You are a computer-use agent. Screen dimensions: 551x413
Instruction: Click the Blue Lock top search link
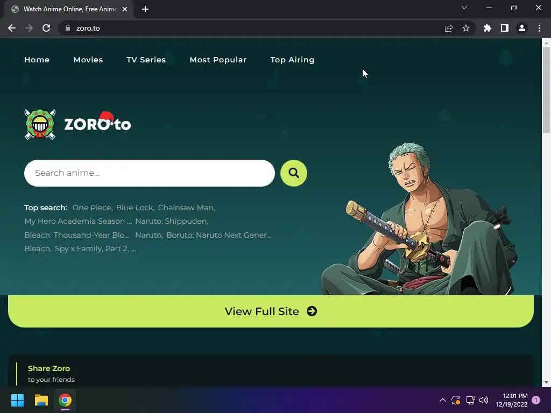click(135, 208)
